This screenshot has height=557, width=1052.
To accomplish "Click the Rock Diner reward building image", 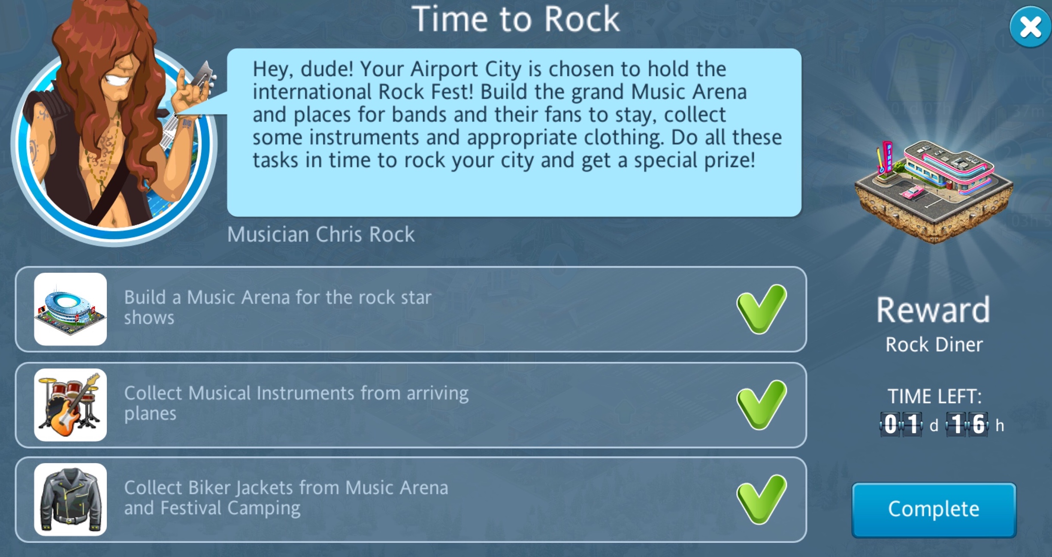I will click(934, 192).
